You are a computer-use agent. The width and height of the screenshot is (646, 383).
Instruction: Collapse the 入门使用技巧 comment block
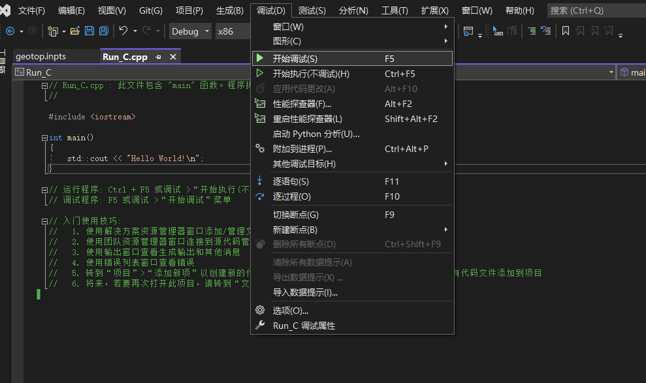coord(44,221)
